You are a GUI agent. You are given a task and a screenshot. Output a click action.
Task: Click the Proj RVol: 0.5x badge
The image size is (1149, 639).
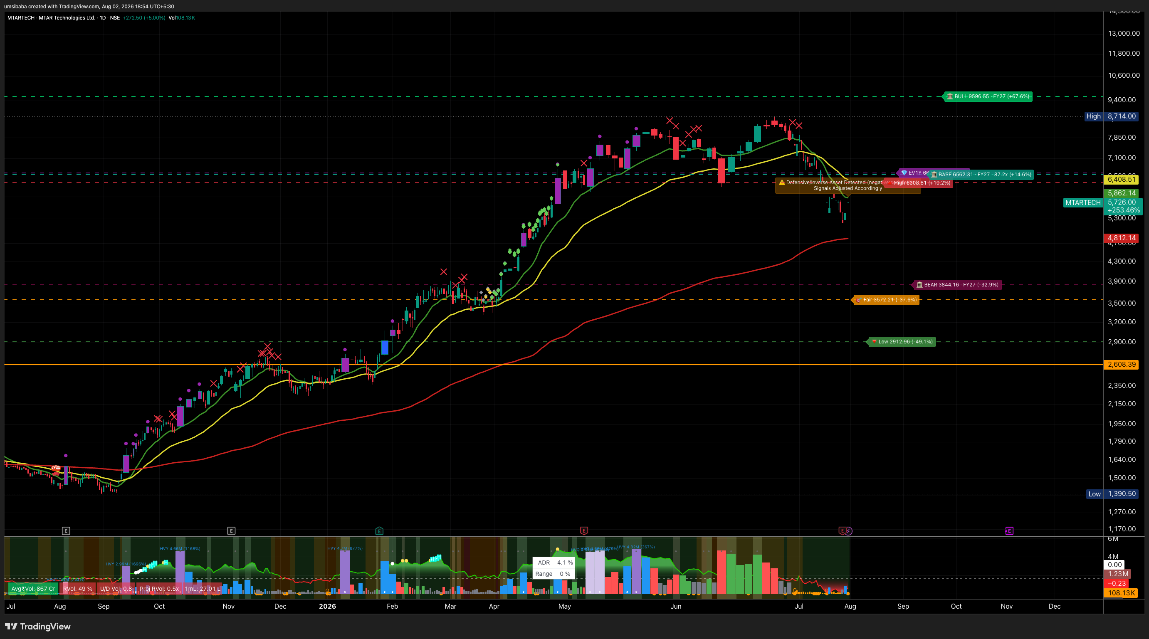point(159,589)
